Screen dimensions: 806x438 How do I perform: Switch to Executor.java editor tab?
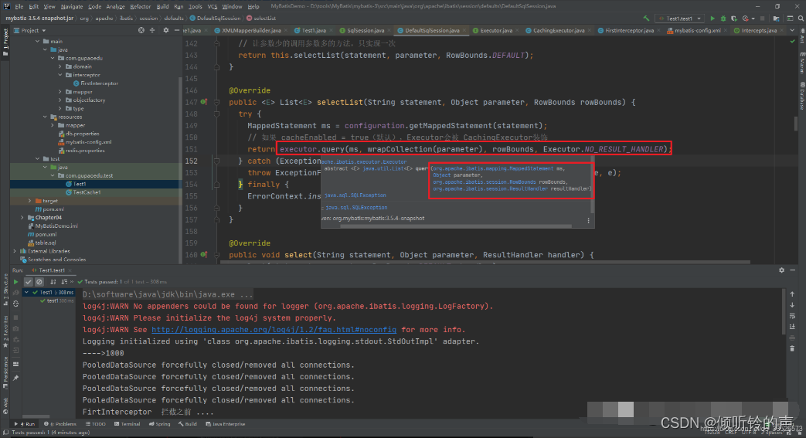pyautogui.click(x=495, y=30)
